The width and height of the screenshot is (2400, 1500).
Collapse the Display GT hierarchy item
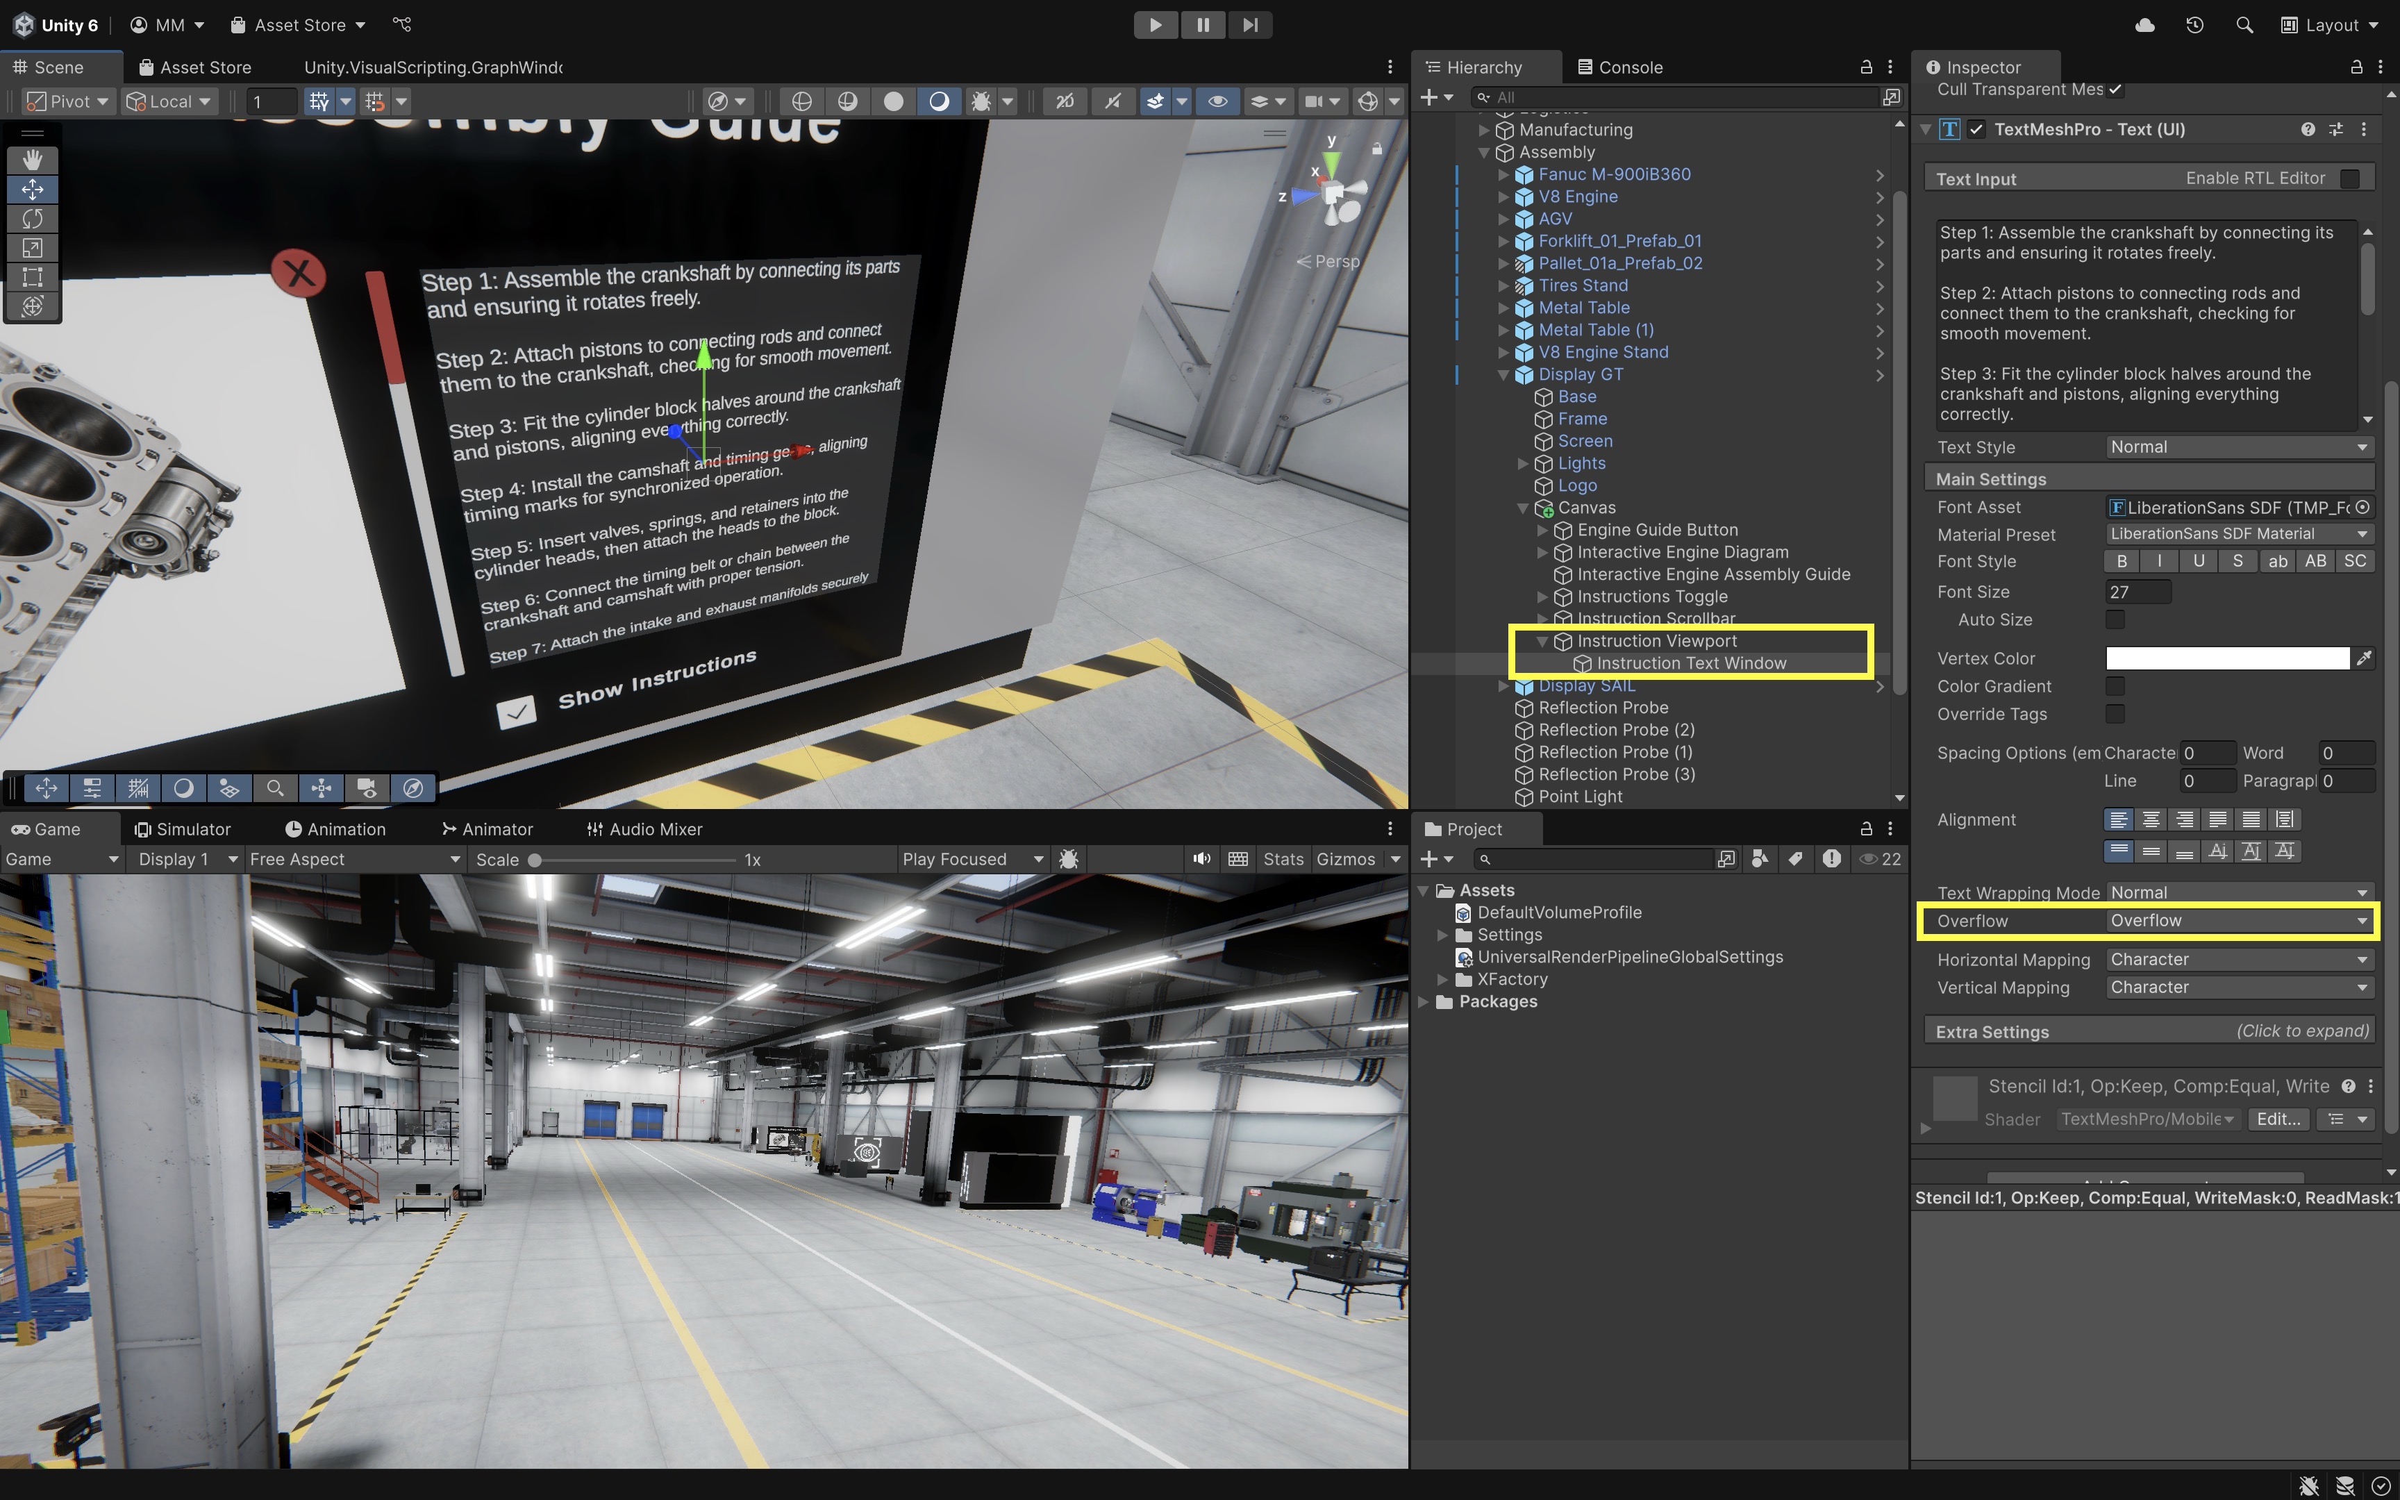pos(1503,375)
